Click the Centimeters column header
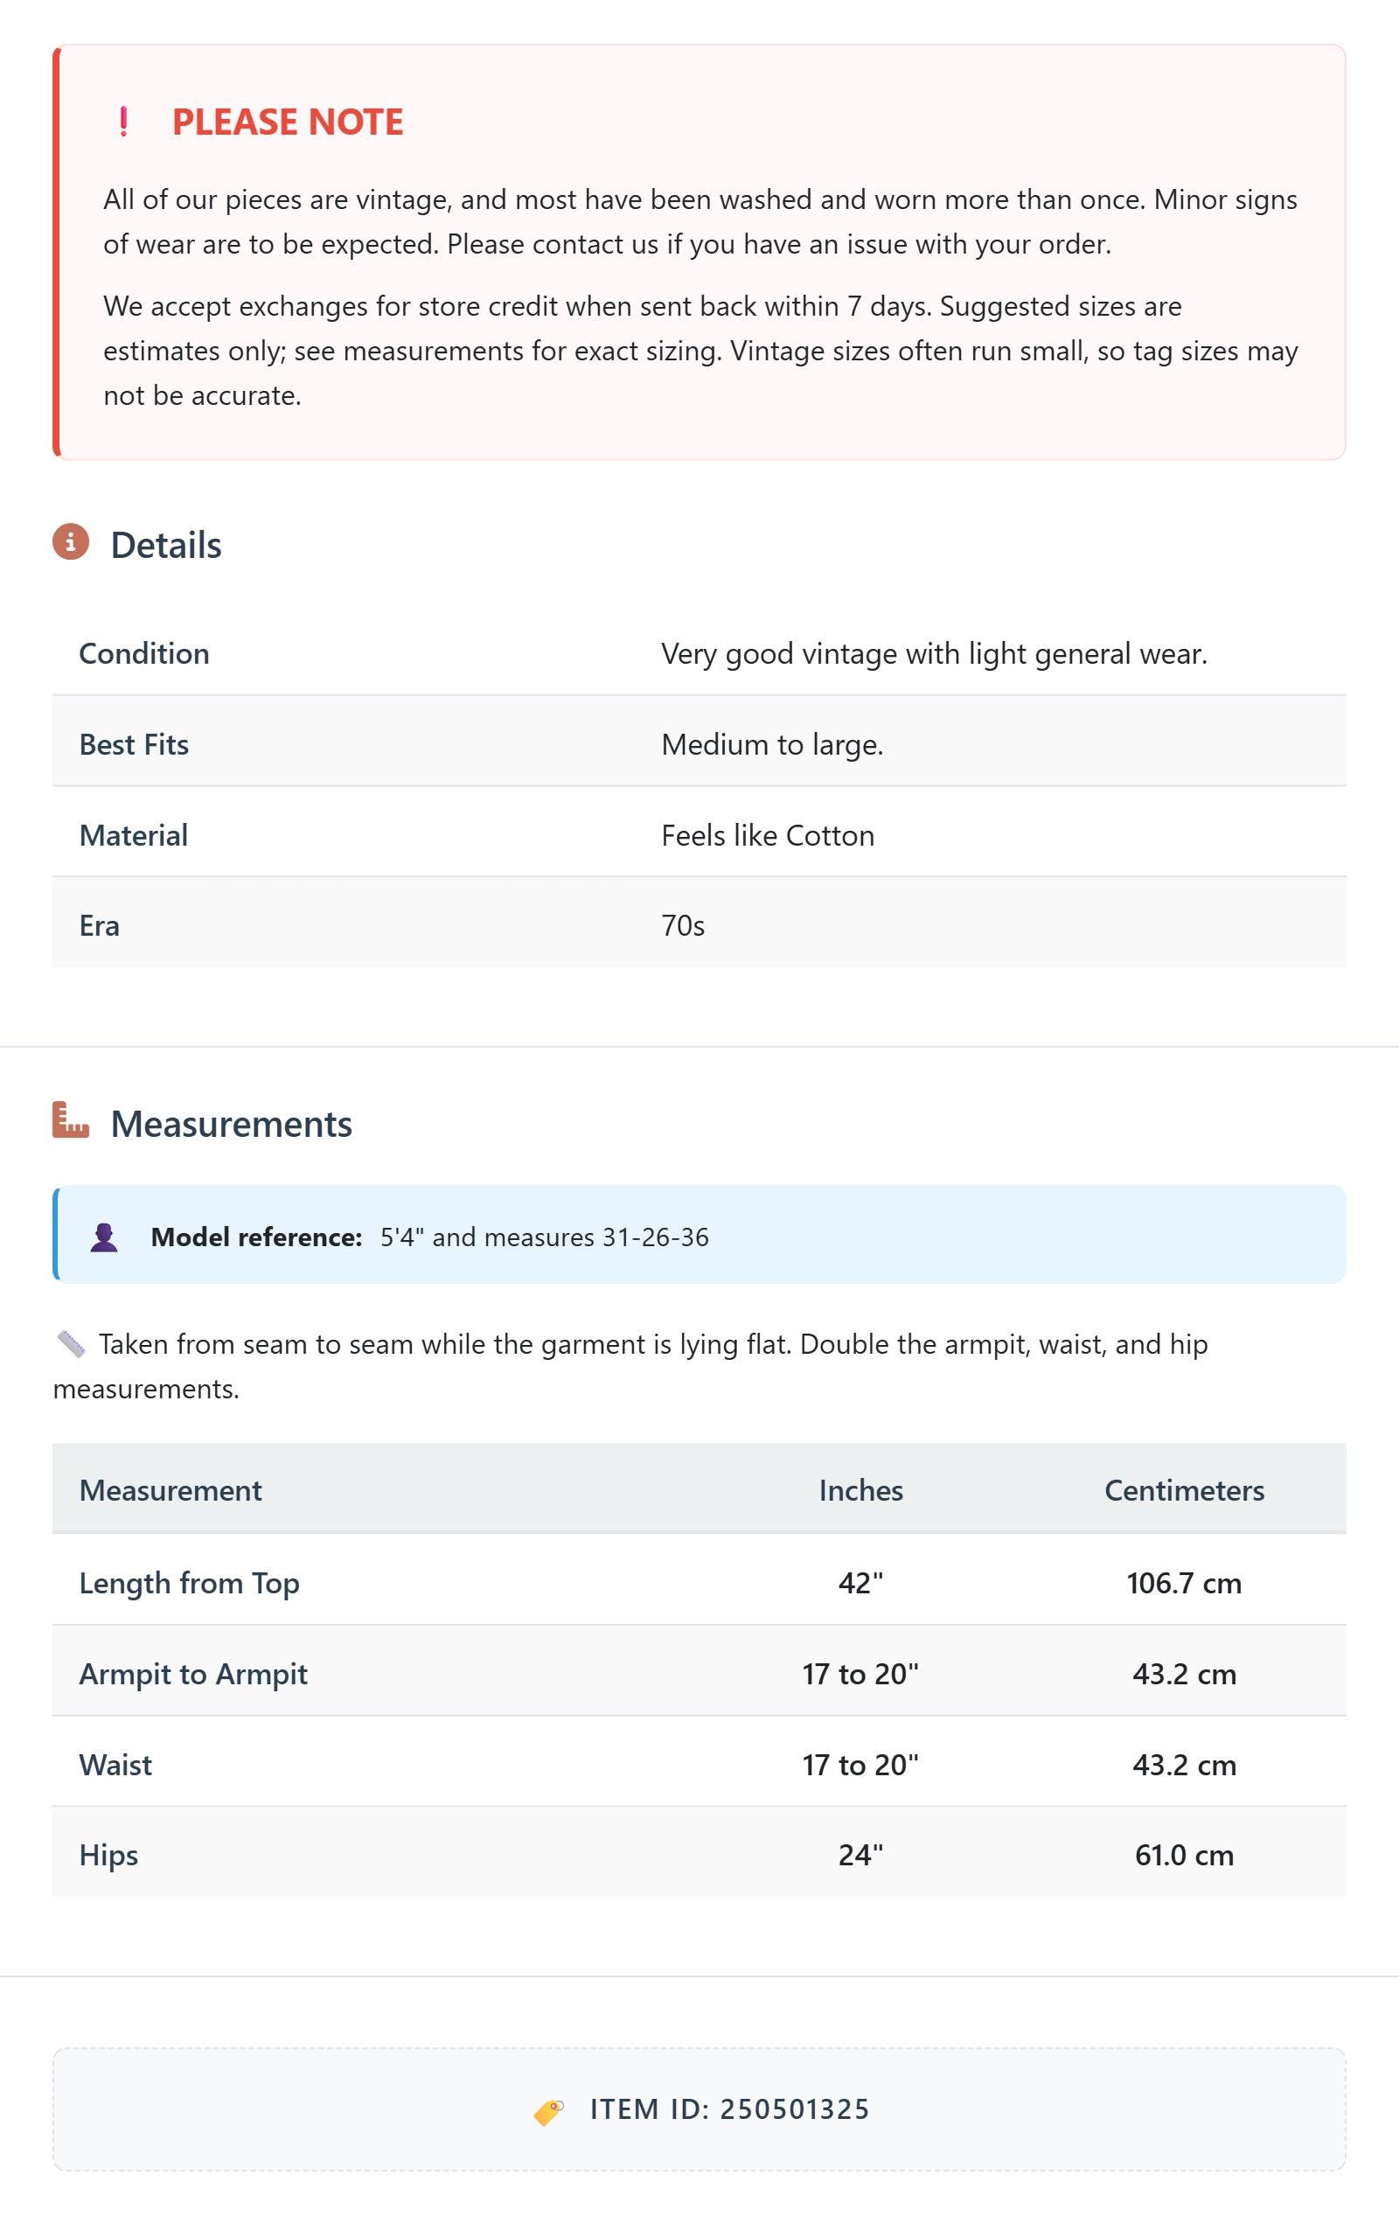 coord(1185,1490)
